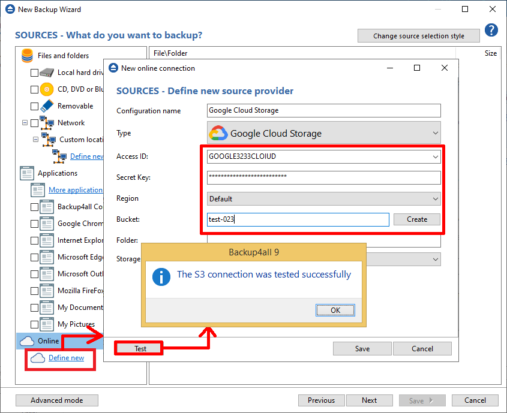Click OK in the Backup4all 9 message
507x413 pixels.
click(x=335, y=310)
